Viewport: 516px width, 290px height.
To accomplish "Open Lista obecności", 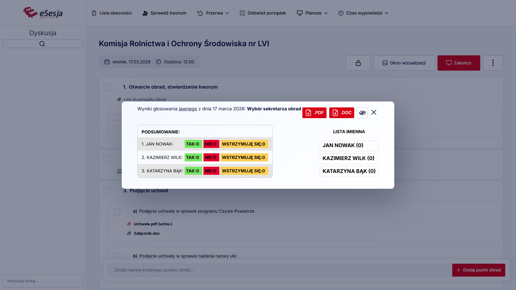I will 112,13.
